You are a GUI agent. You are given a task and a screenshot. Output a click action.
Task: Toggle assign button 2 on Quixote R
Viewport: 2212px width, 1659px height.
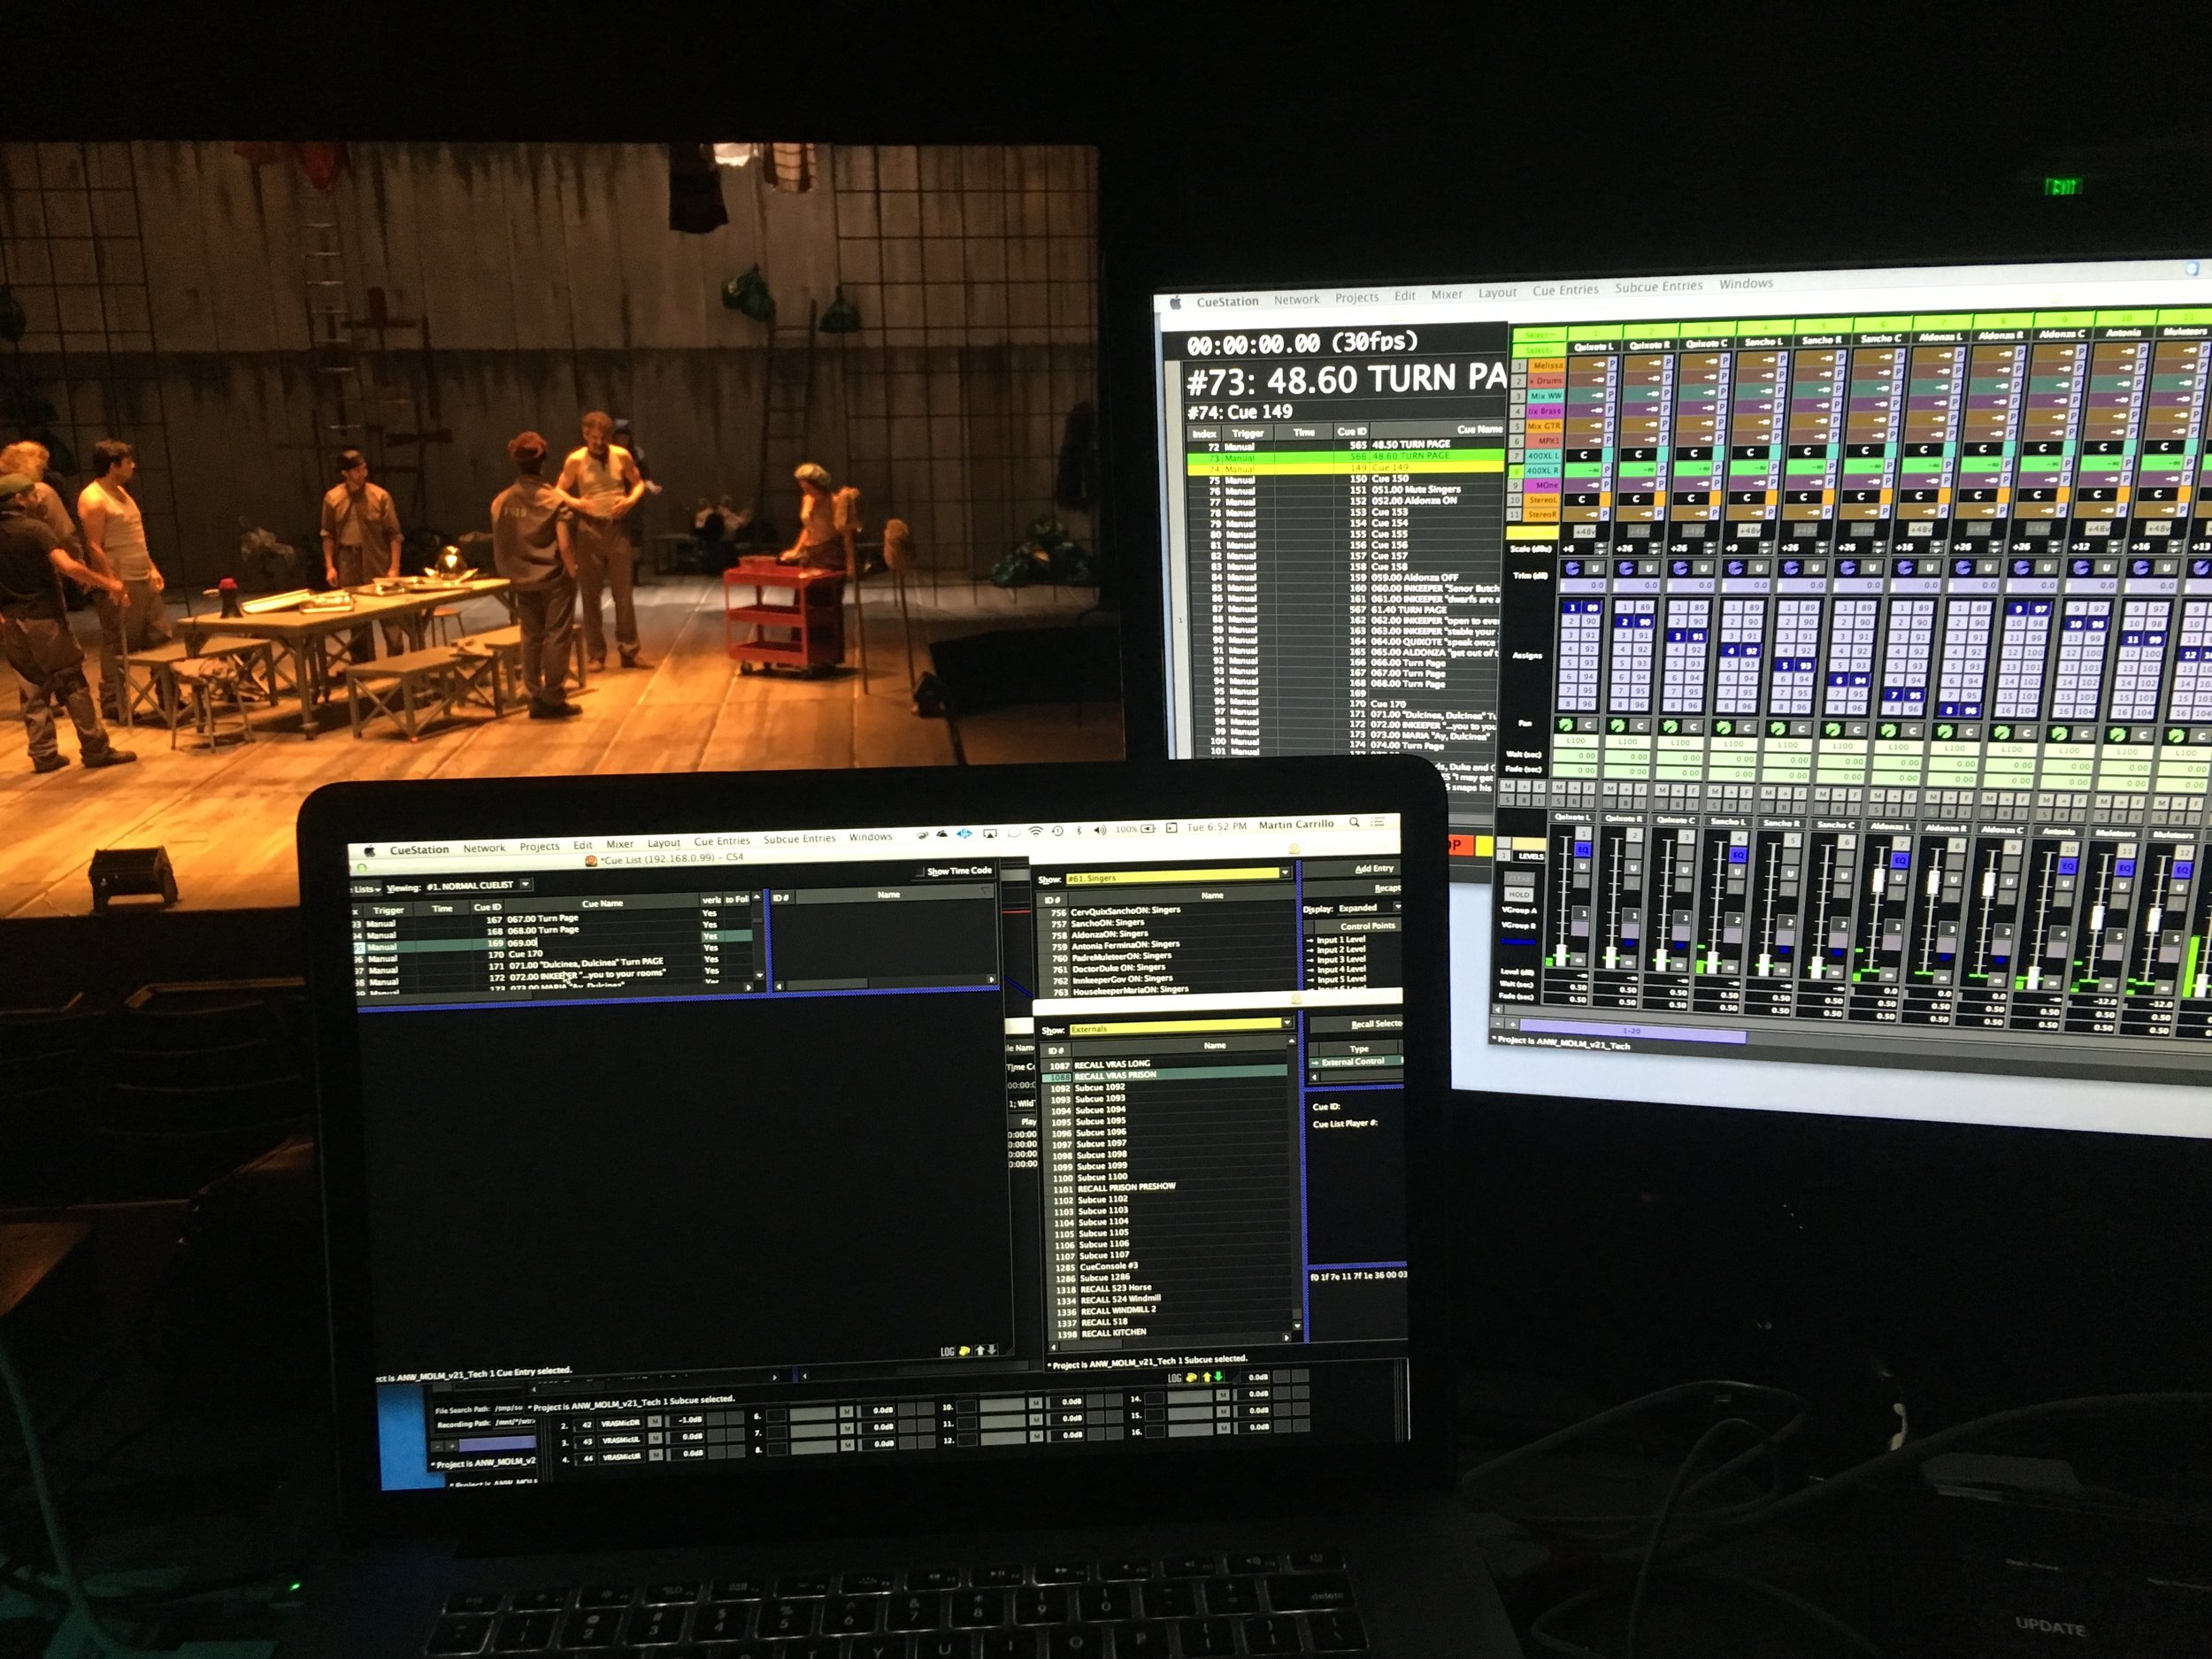[1625, 621]
